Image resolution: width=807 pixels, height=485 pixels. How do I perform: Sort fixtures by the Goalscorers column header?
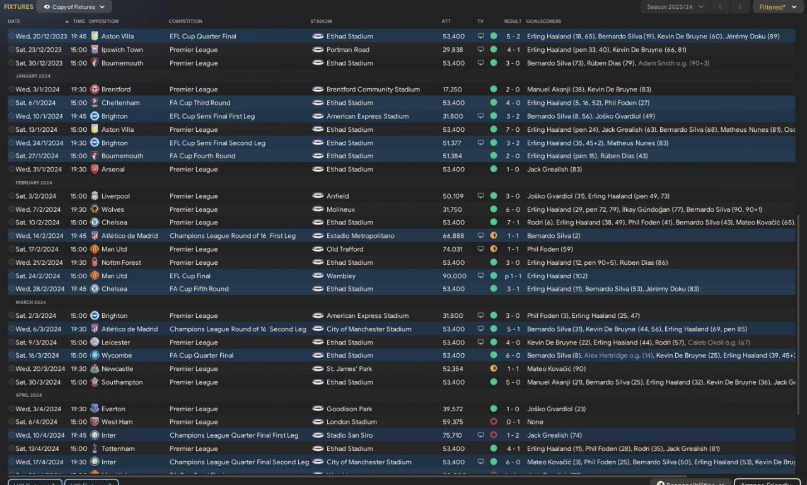542,21
